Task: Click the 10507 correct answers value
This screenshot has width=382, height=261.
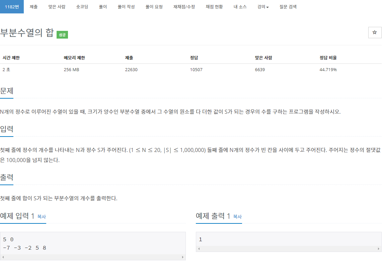Action: coord(196,69)
